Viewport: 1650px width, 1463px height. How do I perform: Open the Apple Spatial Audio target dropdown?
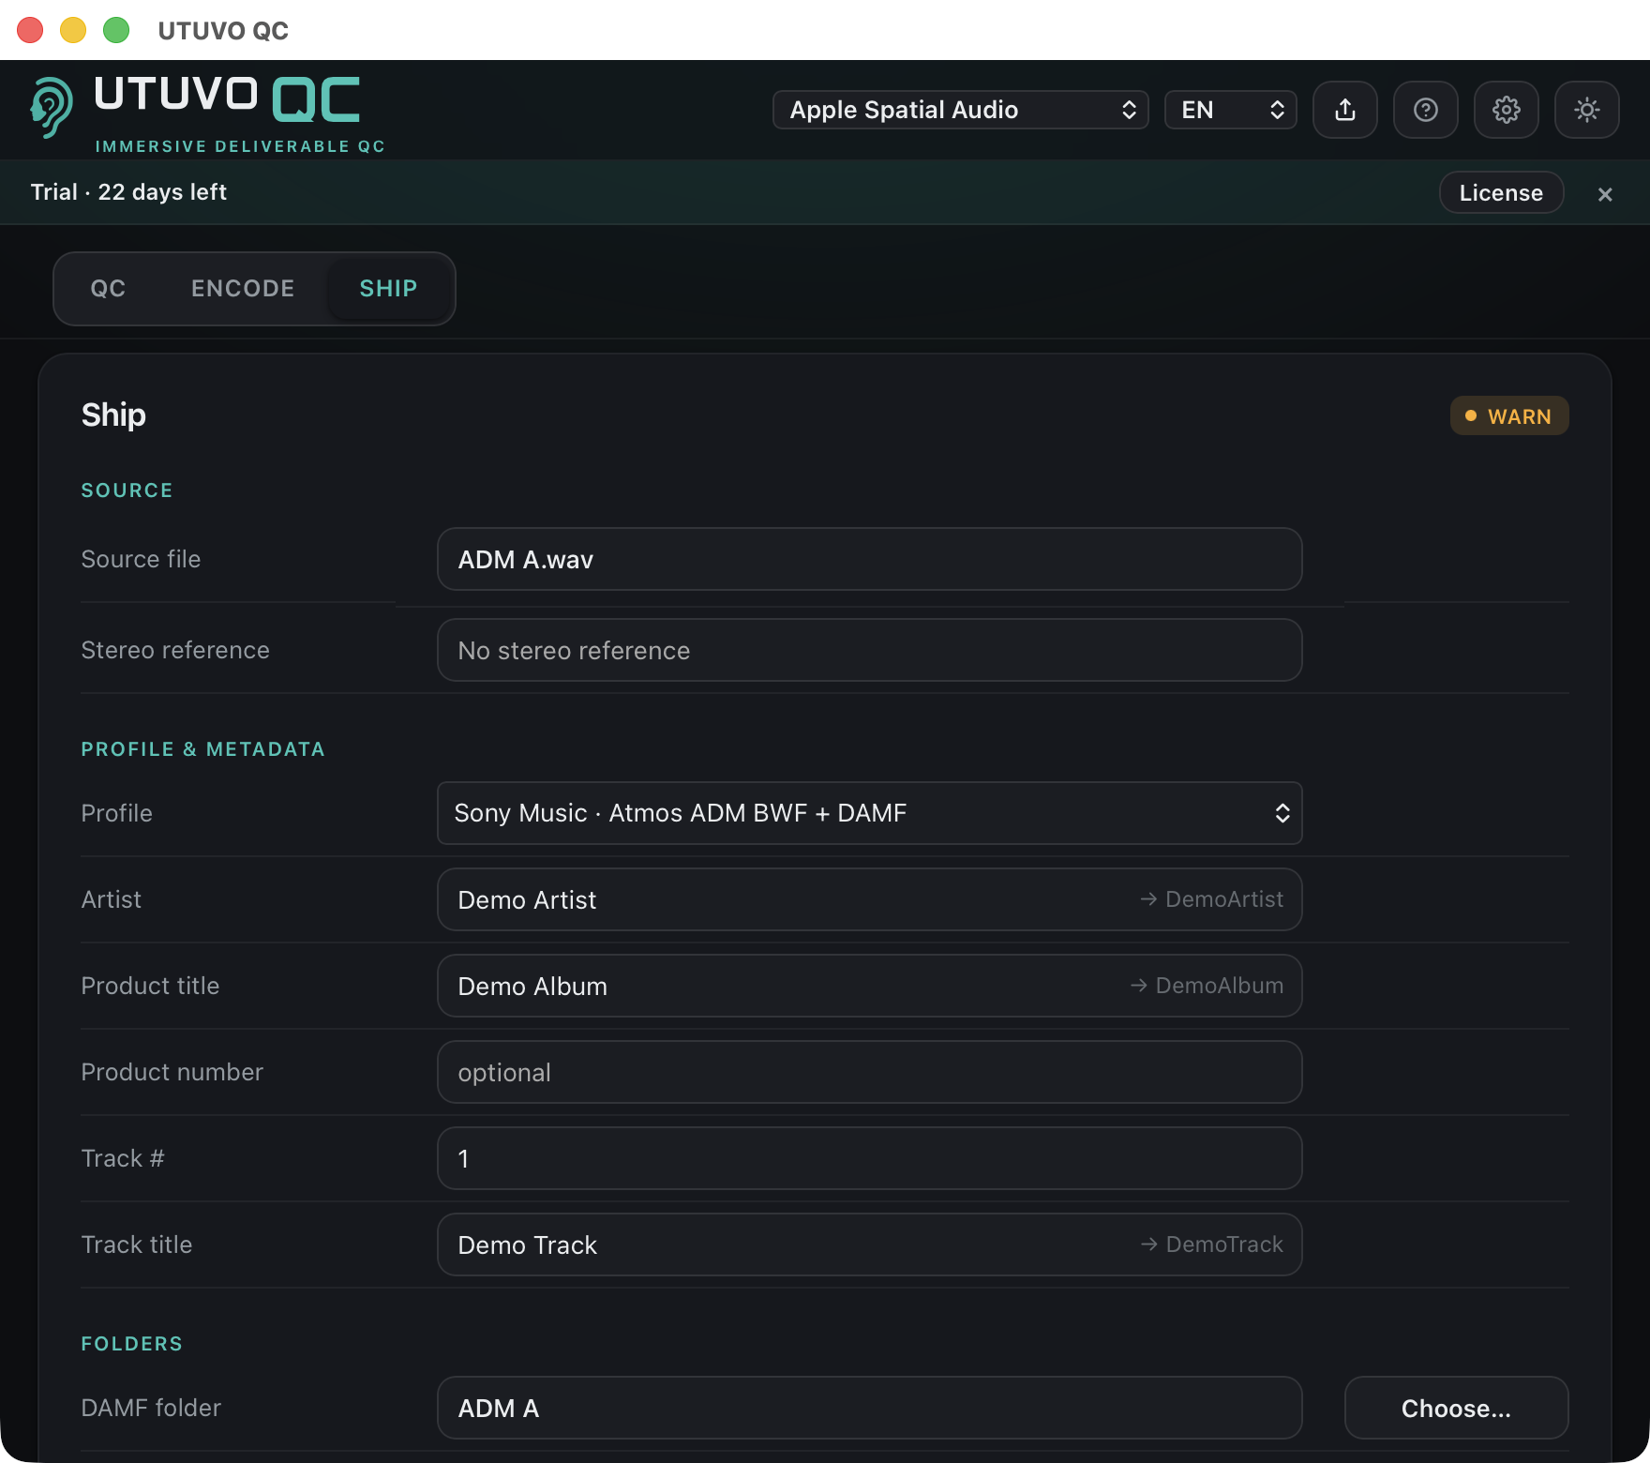coord(961,110)
